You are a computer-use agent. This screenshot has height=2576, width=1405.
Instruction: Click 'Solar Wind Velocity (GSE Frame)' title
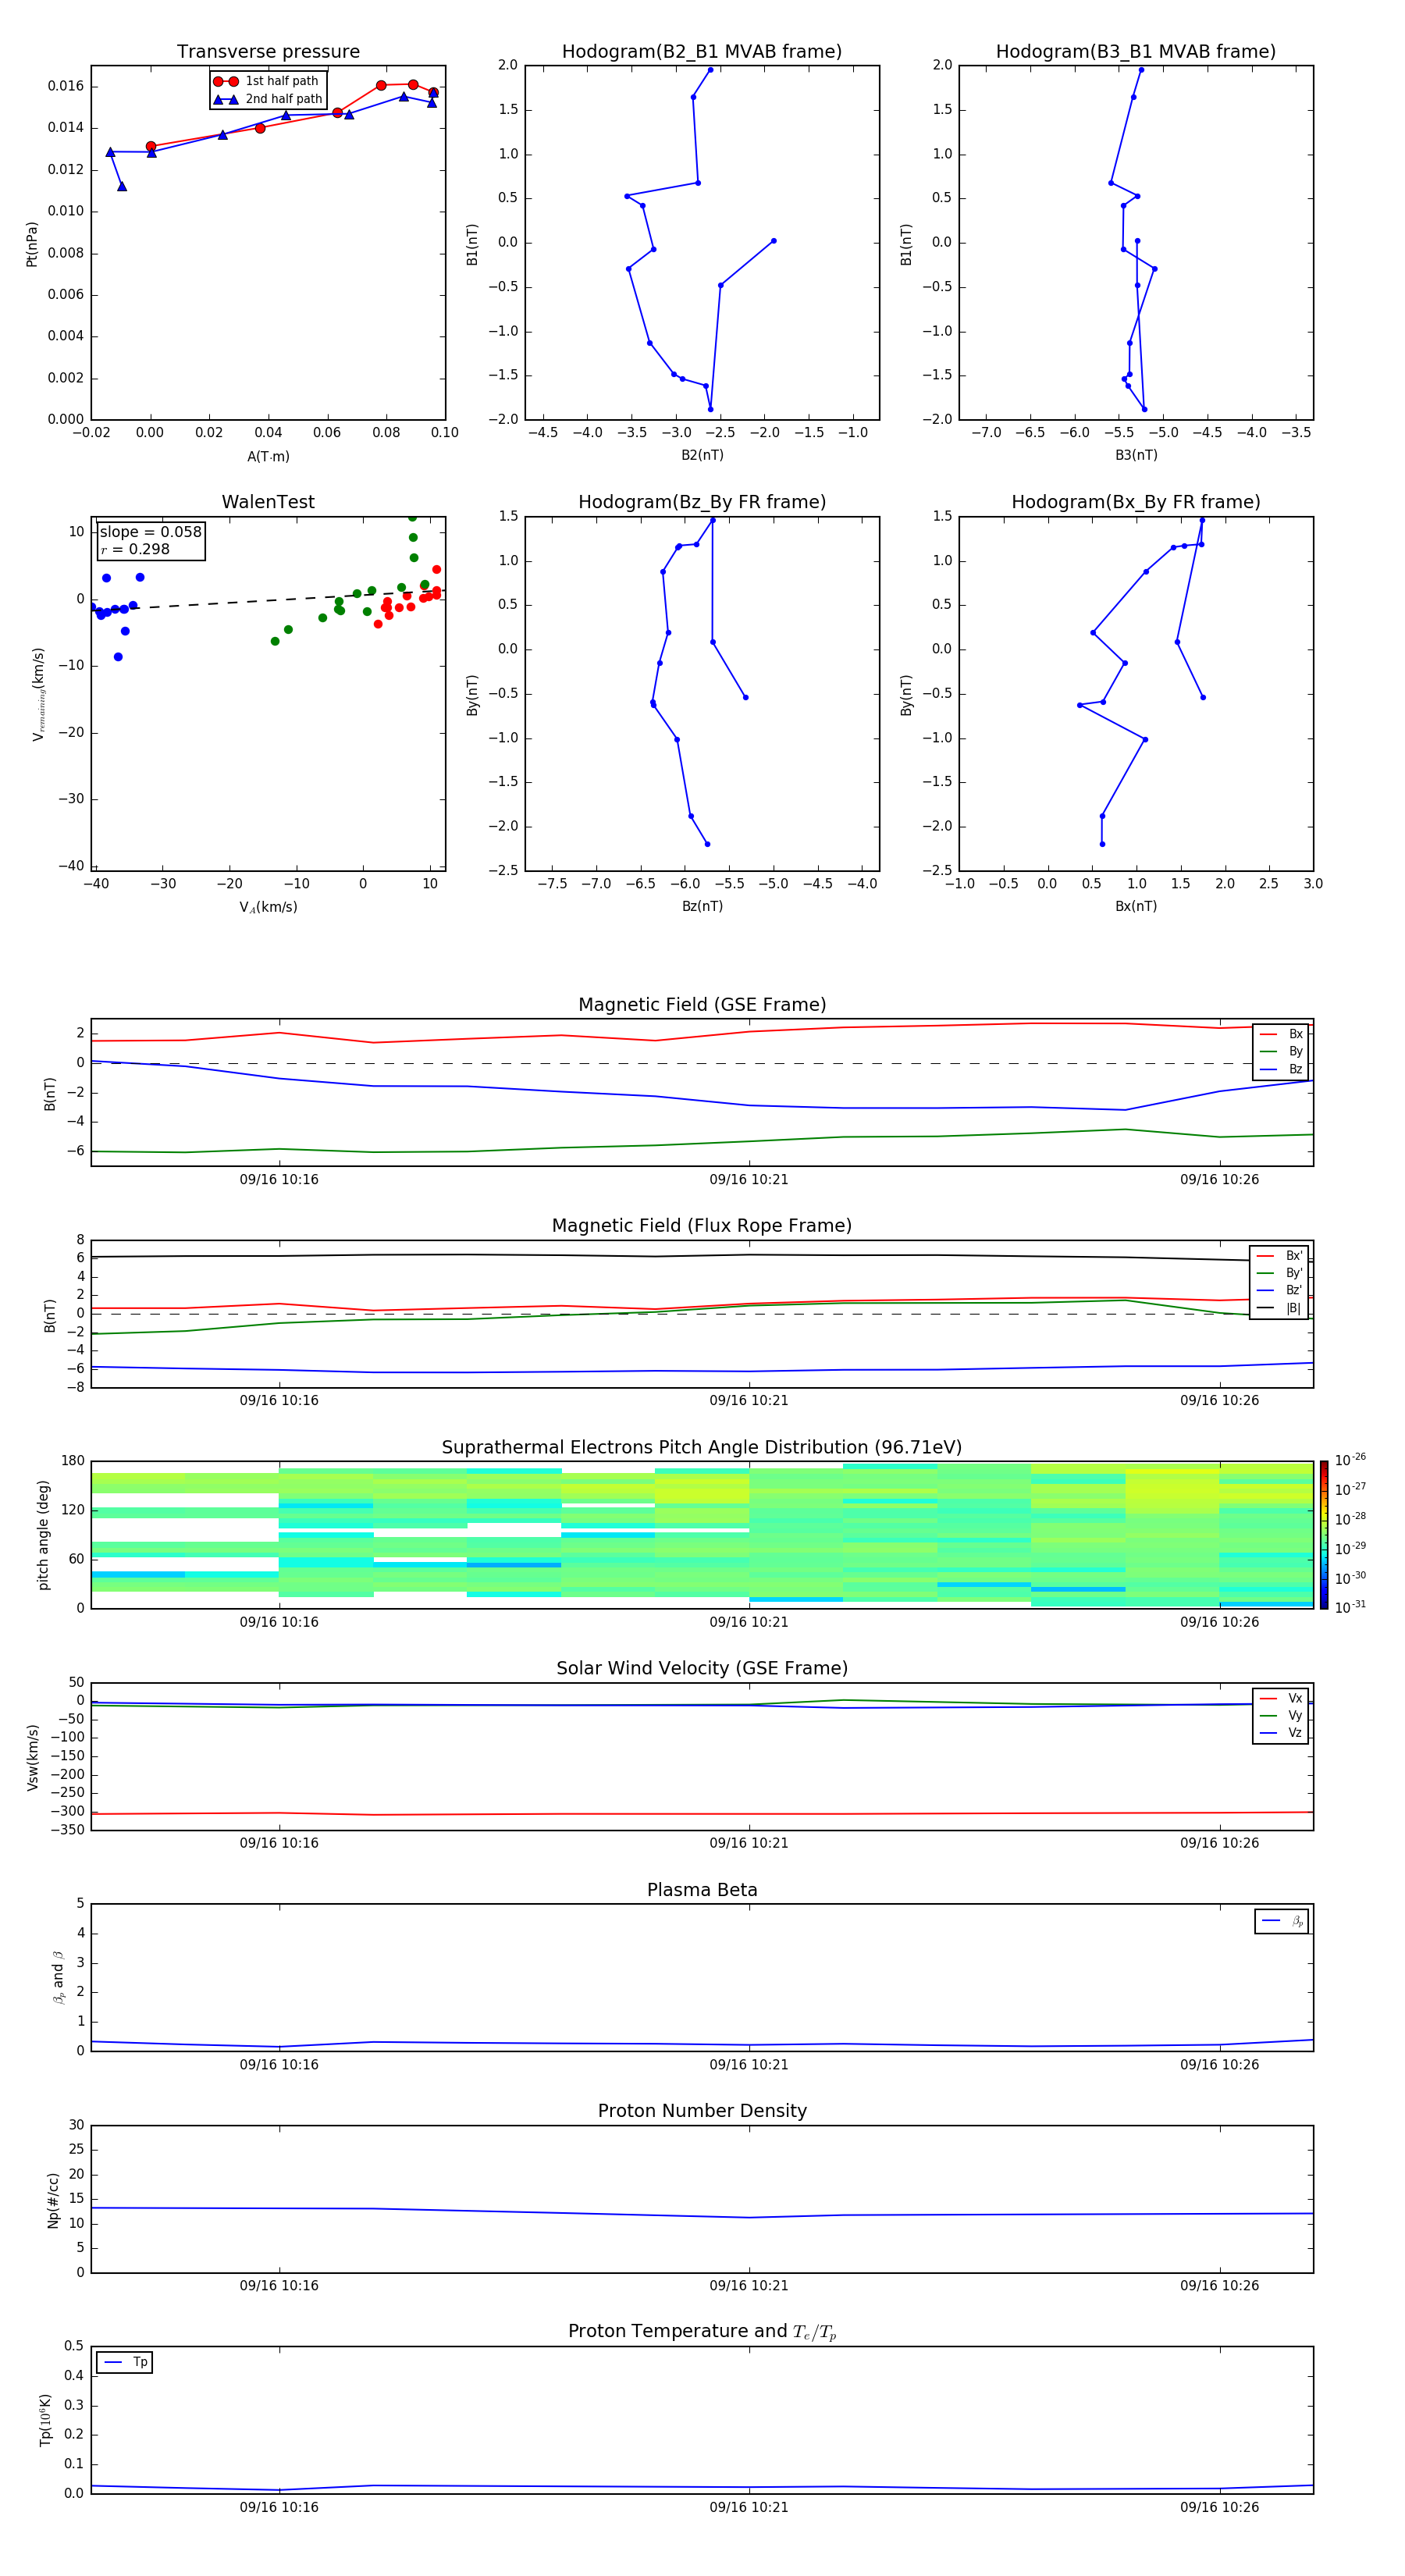tap(702, 1668)
